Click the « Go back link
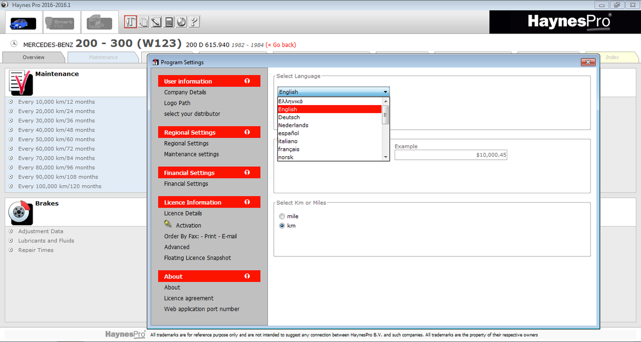The width and height of the screenshot is (641, 342). (x=282, y=45)
